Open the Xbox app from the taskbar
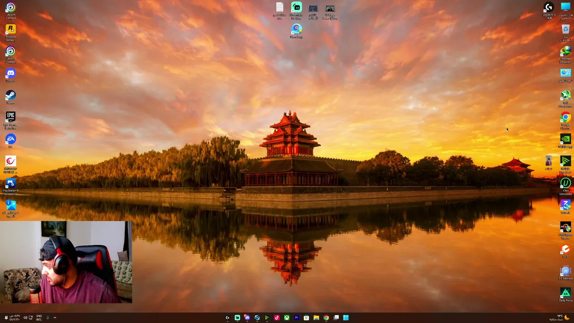 [x=287, y=318]
